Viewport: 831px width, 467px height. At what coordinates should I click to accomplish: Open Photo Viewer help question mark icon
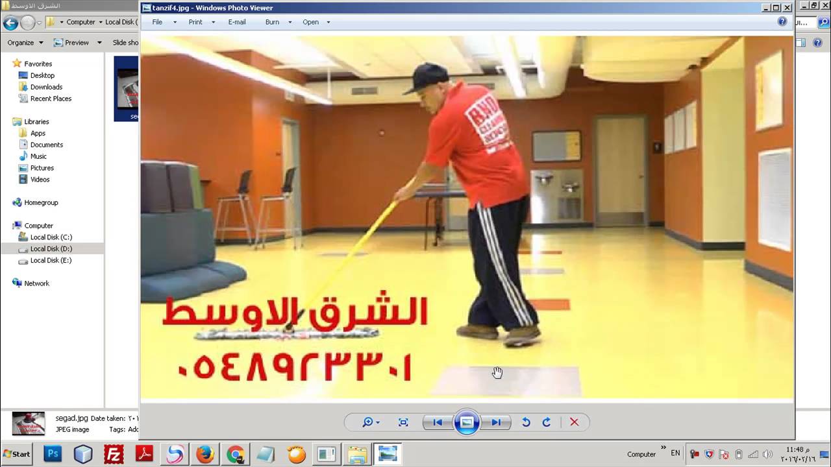(x=782, y=21)
